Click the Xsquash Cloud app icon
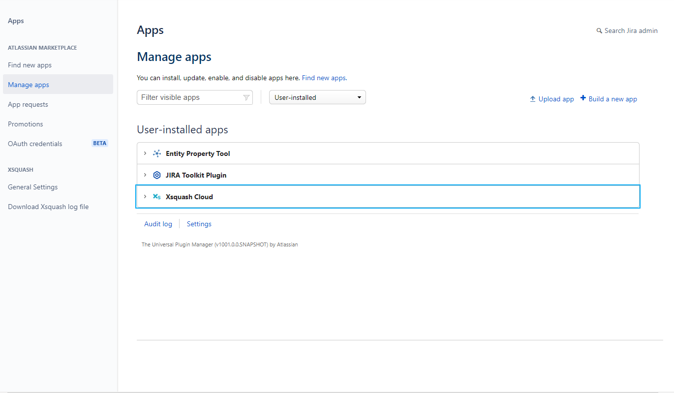 (x=156, y=196)
